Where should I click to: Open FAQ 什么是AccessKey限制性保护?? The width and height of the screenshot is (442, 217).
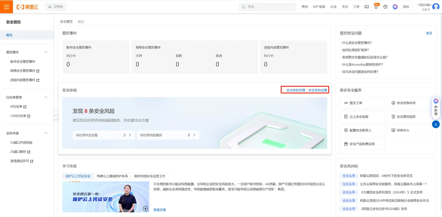(x=362, y=65)
